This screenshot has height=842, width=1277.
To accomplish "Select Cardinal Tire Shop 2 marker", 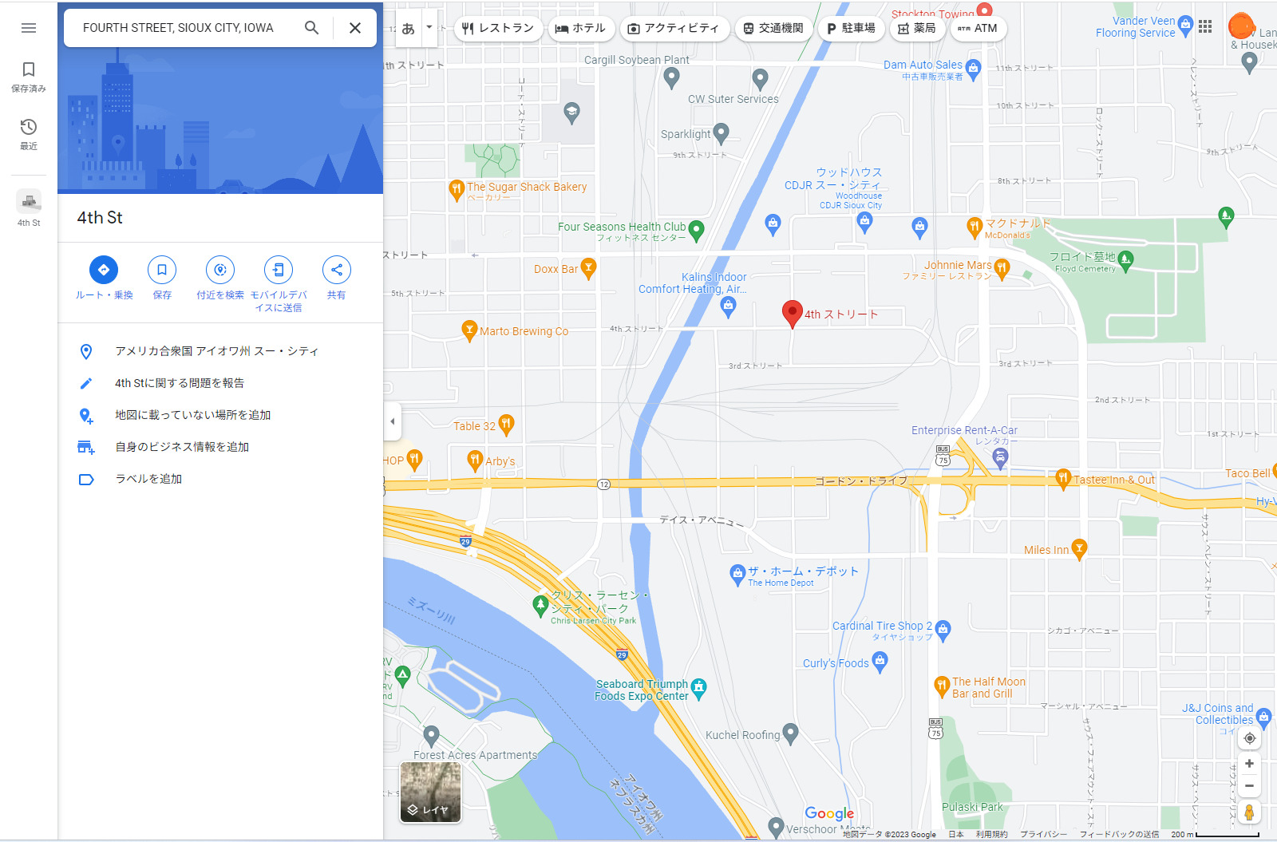I will (x=943, y=630).
